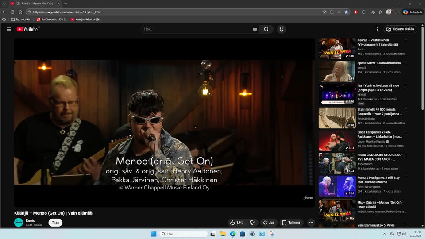Open Windows Start menu on taskbar
The width and height of the screenshot is (425, 239).
154,234
